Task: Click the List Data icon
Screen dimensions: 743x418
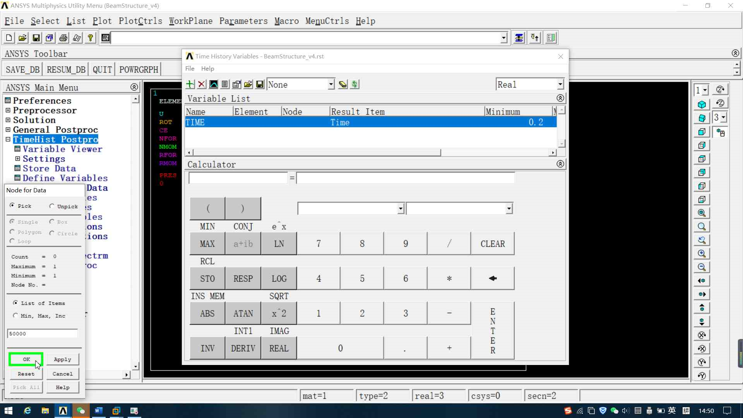Action: point(225,84)
